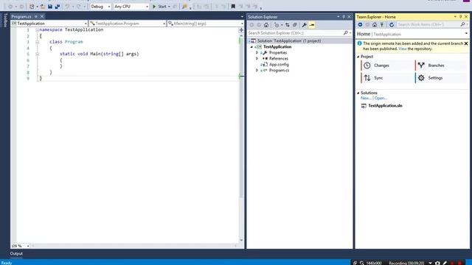This screenshot has height=265, width=472.
Task: Expand the Properties tree node
Action: click(x=257, y=52)
